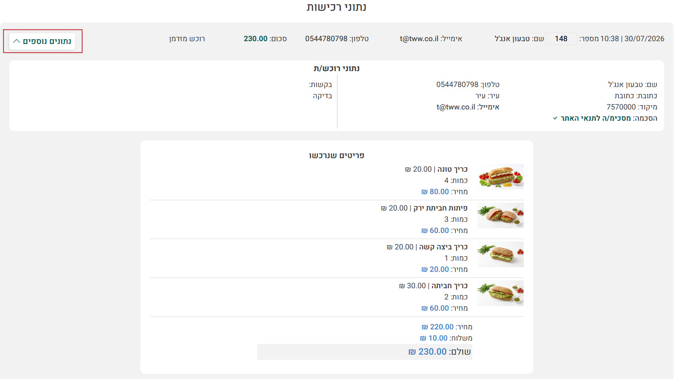Click the רוכש מזדמן label
Image resolution: width=674 pixels, height=379 pixels.
(187, 39)
